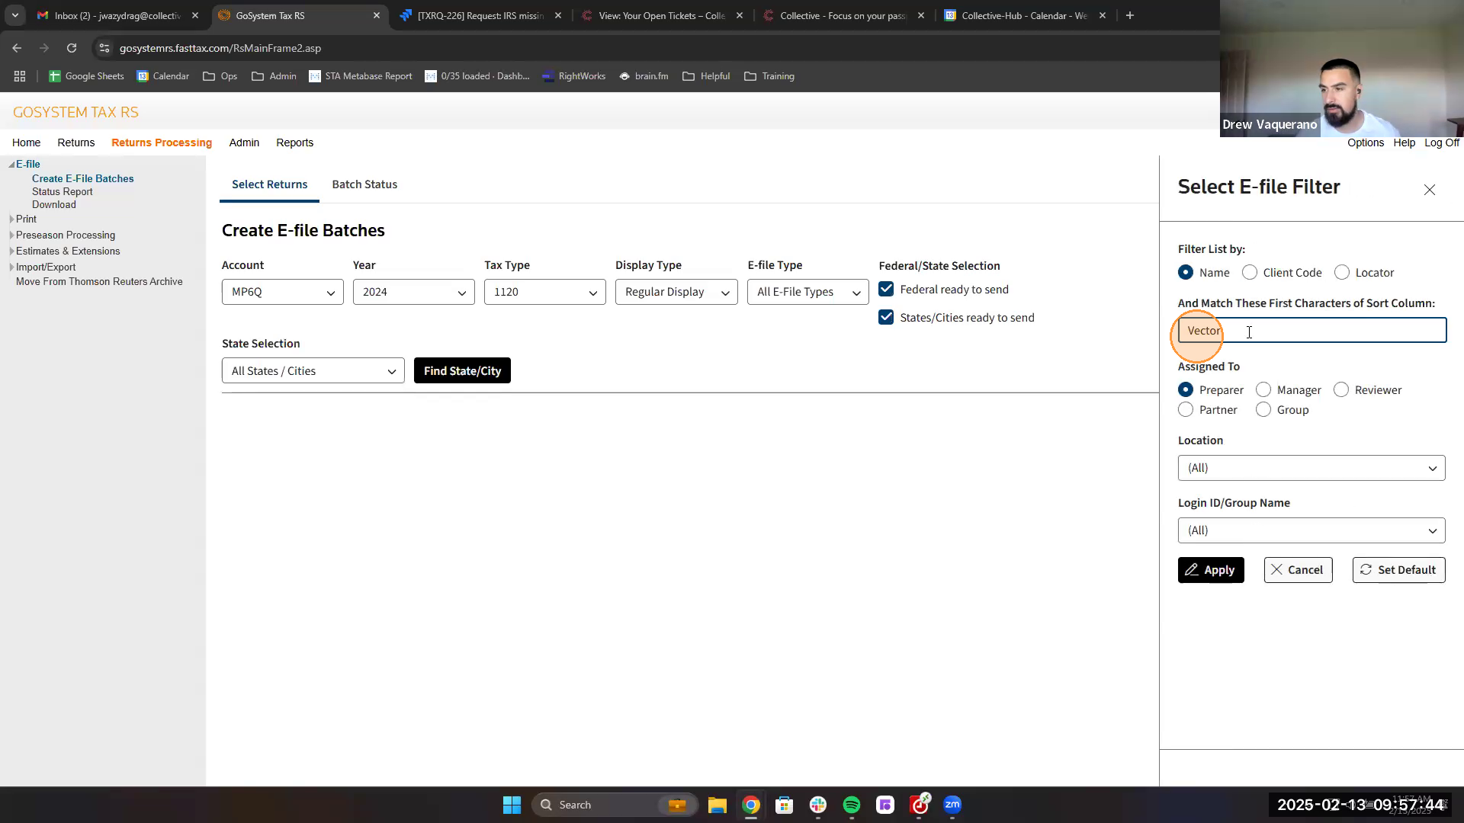The height and width of the screenshot is (823, 1464).
Task: Choose the Reviewer assigned-to option
Action: tap(1341, 390)
